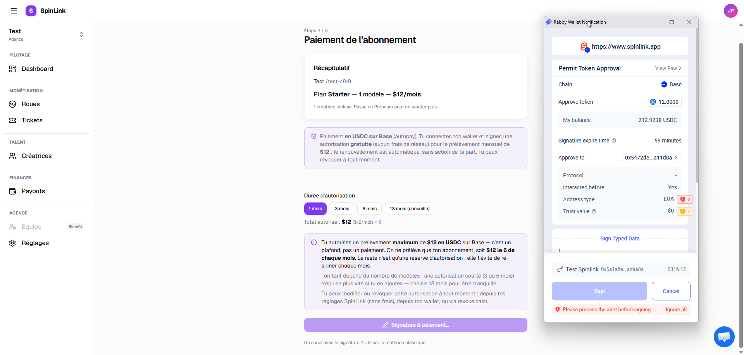Click the red shield alert icon before signing

tap(558, 309)
